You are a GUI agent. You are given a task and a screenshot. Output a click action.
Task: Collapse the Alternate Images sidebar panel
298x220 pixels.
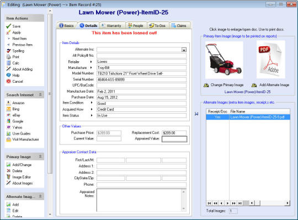[x=40, y=196]
